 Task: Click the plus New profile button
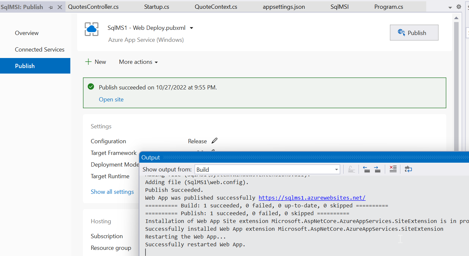pos(96,62)
